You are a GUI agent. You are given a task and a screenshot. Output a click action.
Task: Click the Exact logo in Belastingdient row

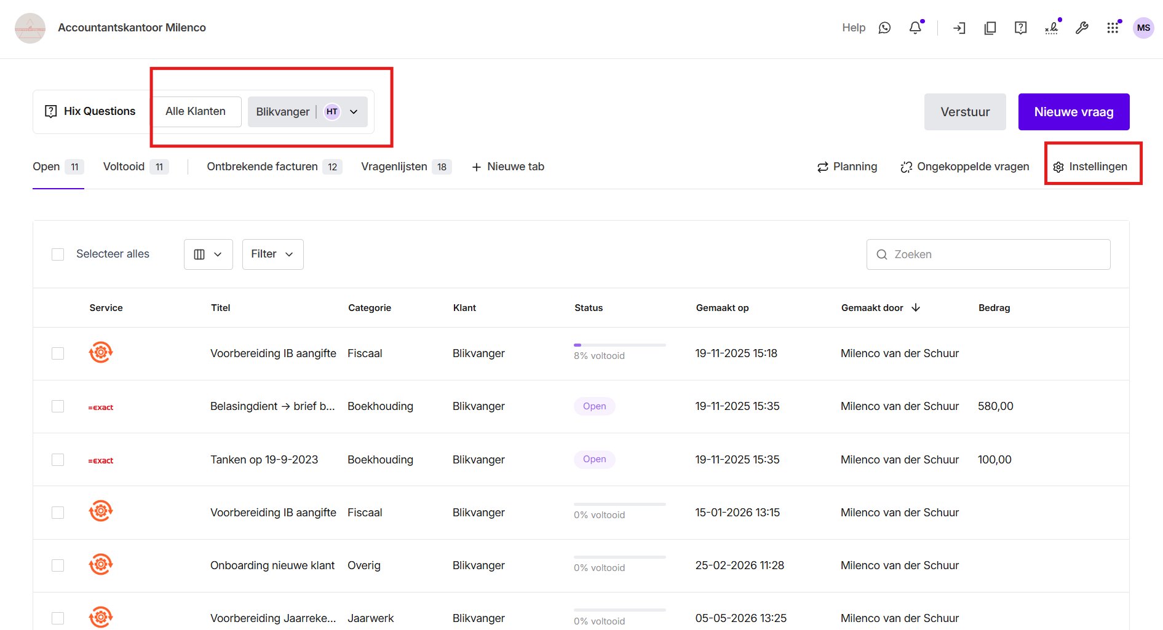[x=101, y=407]
